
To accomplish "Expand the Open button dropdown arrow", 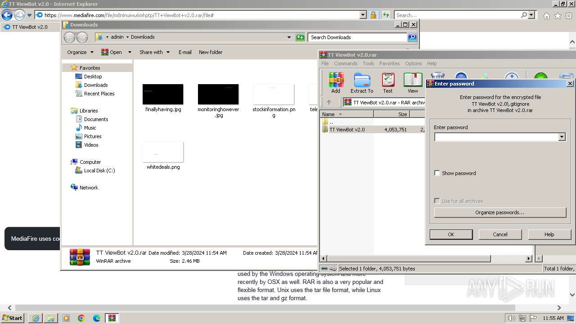I will (130, 52).
